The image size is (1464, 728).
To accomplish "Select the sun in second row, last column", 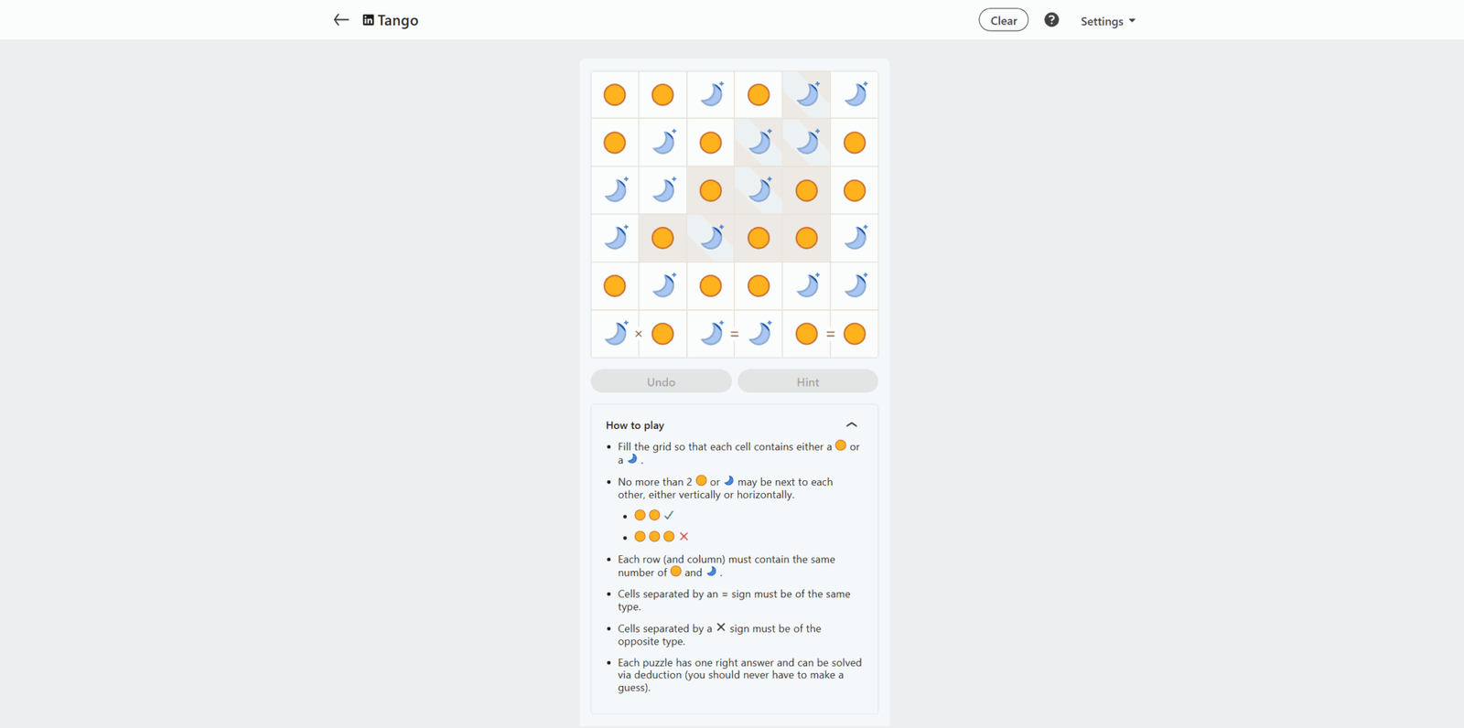I will [x=855, y=143].
